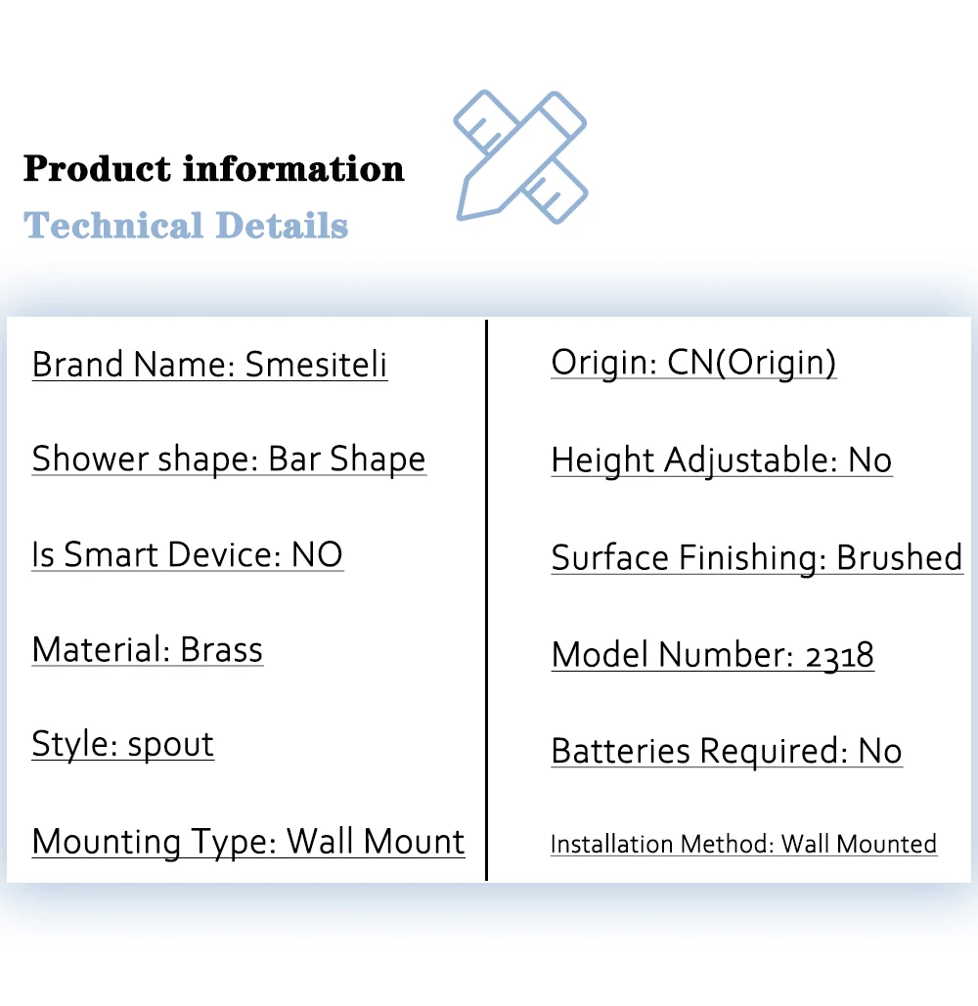Screen dimensions: 978x1006
Task: Click the word Brushed in finishing row
Action: pyautogui.click(x=900, y=557)
